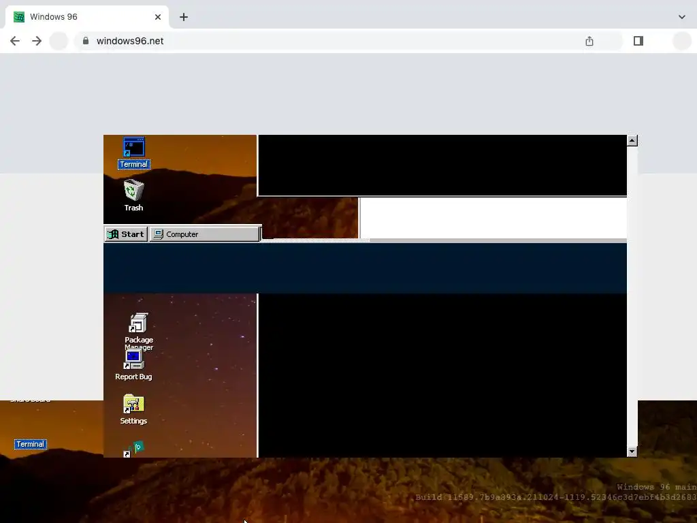Open the Terminal desktop icon
The image size is (697, 523).
coord(134,153)
